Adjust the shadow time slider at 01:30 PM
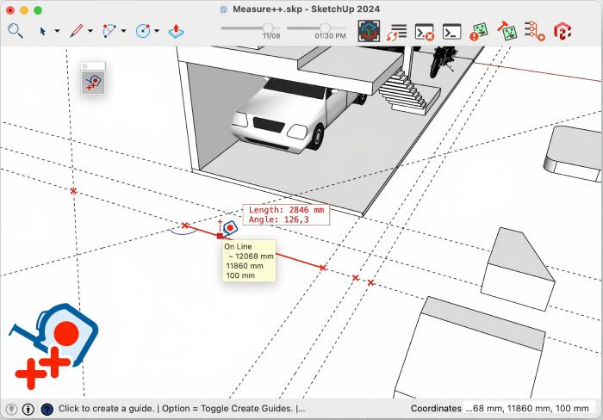Image resolution: width=603 pixels, height=420 pixels. point(325,28)
